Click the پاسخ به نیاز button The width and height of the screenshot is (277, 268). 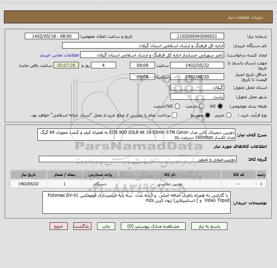click(x=209, y=226)
